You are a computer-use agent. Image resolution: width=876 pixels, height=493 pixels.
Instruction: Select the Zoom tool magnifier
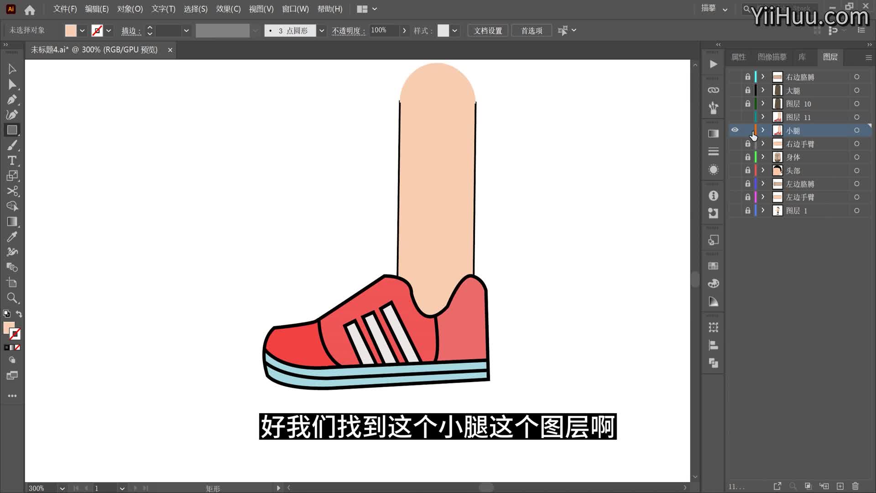pyautogui.click(x=12, y=298)
